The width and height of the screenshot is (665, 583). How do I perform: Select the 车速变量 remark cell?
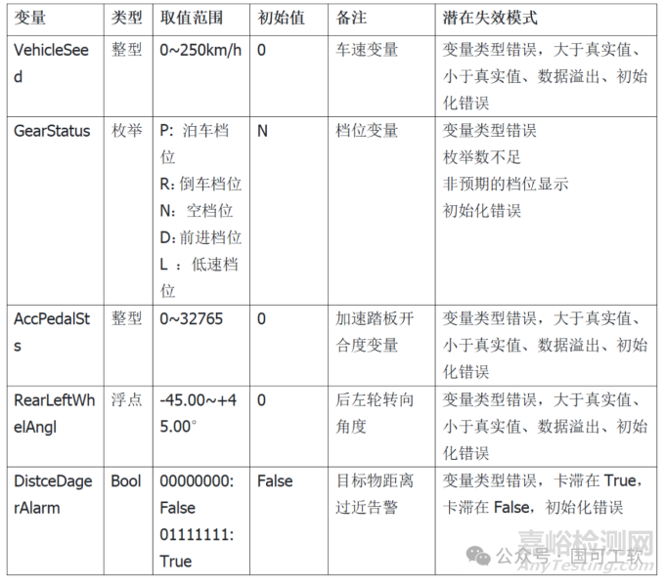click(367, 50)
